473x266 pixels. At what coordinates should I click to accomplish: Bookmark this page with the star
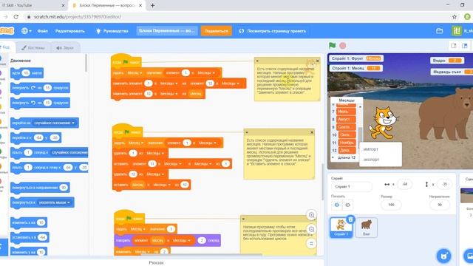[x=455, y=17]
